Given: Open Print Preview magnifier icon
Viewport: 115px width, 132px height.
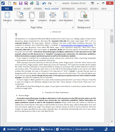Looking at the screenshot, I should [x=38, y=3].
